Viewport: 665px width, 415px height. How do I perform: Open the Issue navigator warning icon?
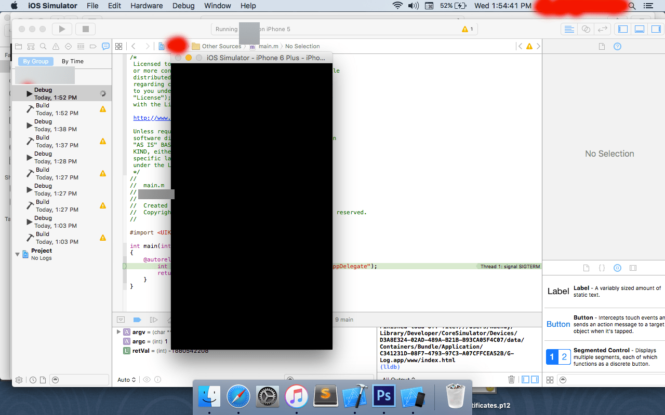[x=56, y=46]
